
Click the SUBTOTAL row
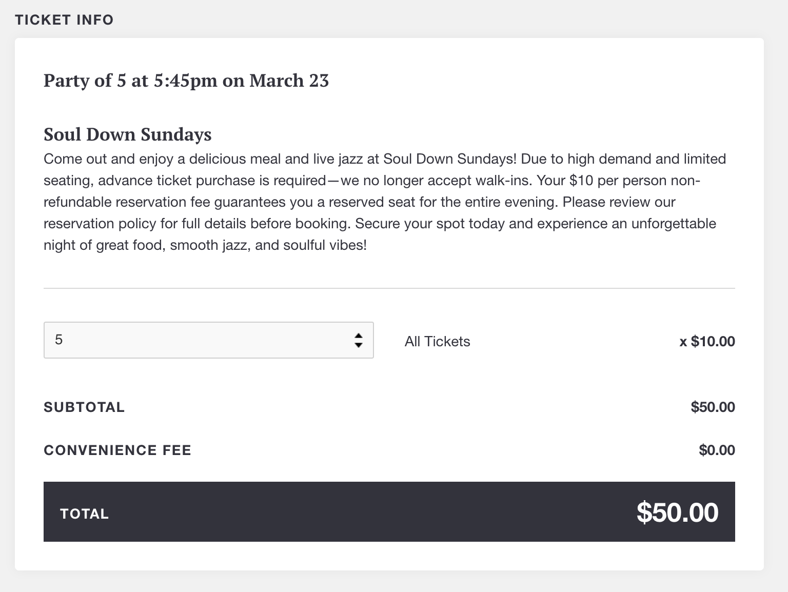pyautogui.click(x=84, y=407)
